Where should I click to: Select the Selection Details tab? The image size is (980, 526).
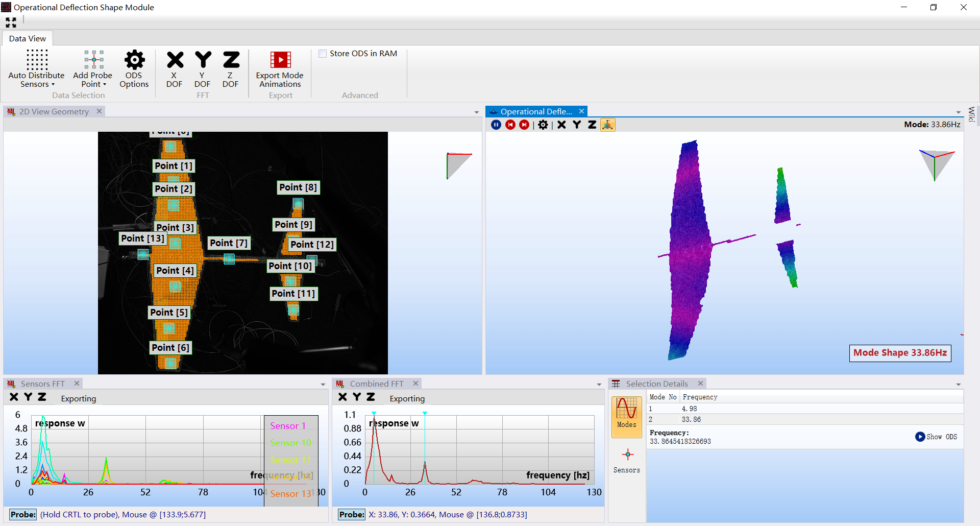tap(657, 384)
